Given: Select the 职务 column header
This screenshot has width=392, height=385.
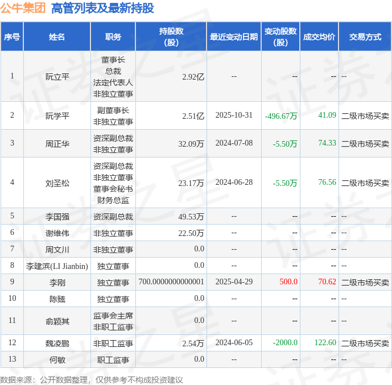Looking at the screenshot, I should 113,37.
